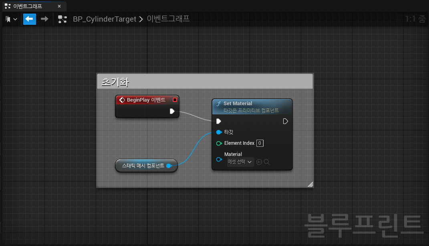Image resolution: width=429 pixels, height=246 pixels.
Task: Click the blue 타깃 input pin
Action: pos(219,132)
